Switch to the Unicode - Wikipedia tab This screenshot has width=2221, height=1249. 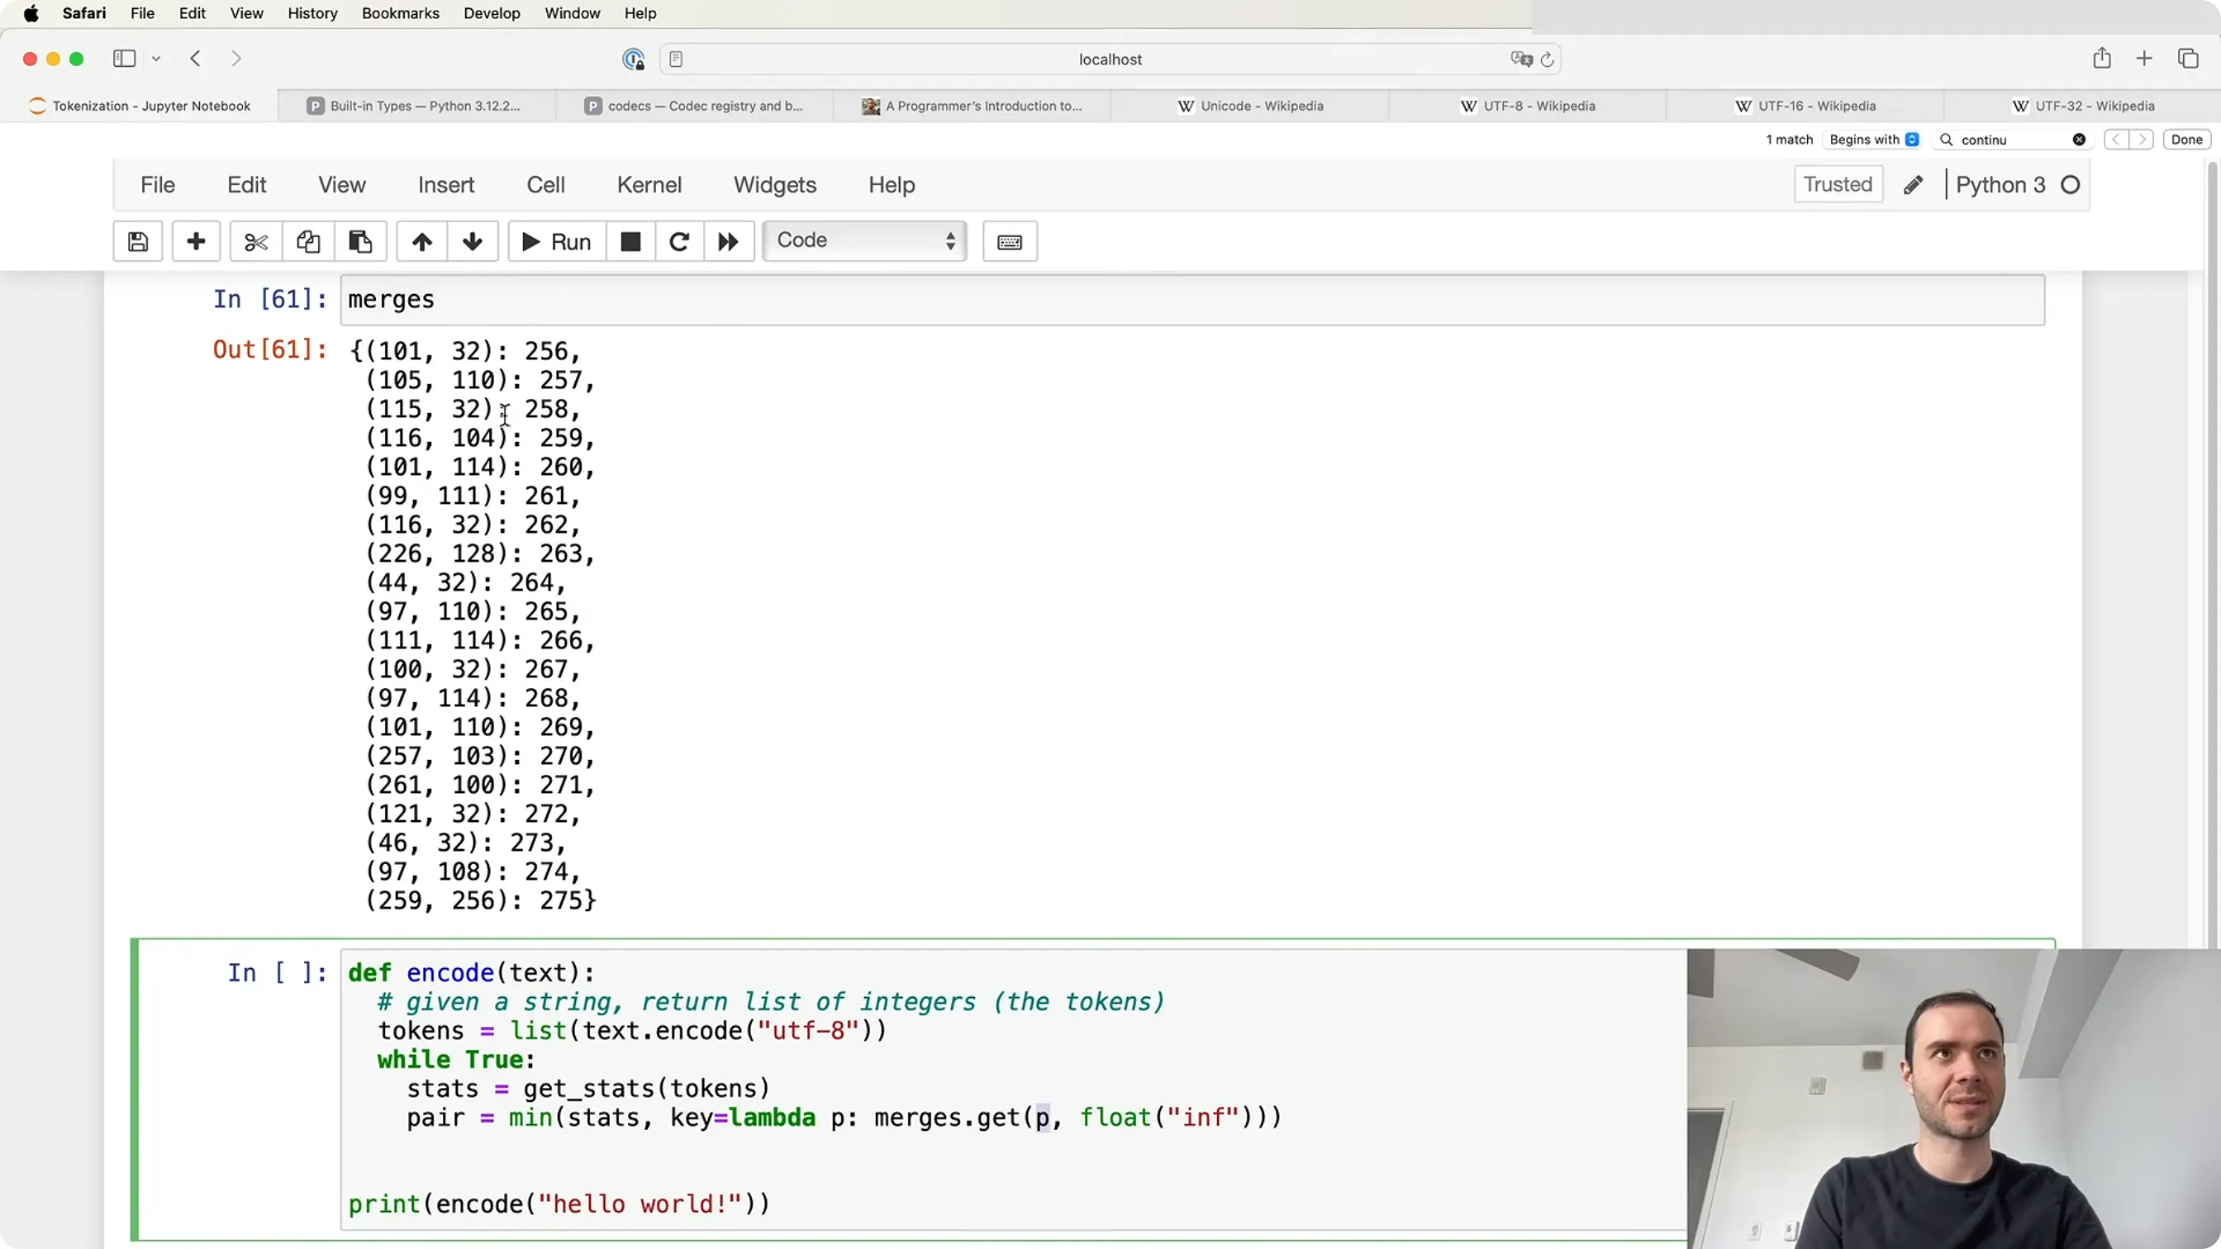pos(1249,106)
